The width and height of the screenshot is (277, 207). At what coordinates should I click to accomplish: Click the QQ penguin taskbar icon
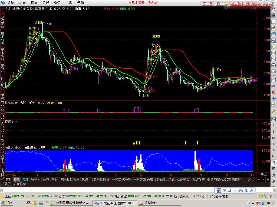coord(28,203)
